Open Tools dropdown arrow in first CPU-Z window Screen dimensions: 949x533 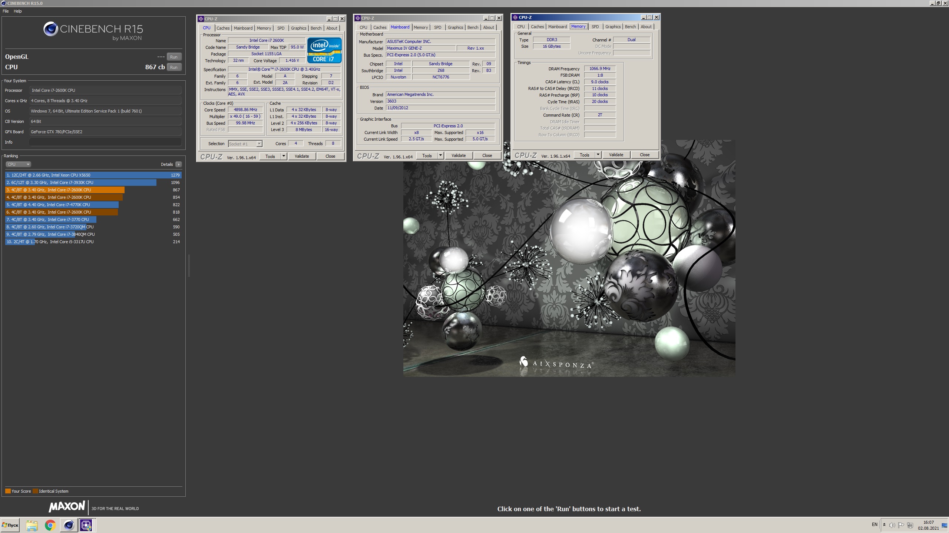[284, 156]
